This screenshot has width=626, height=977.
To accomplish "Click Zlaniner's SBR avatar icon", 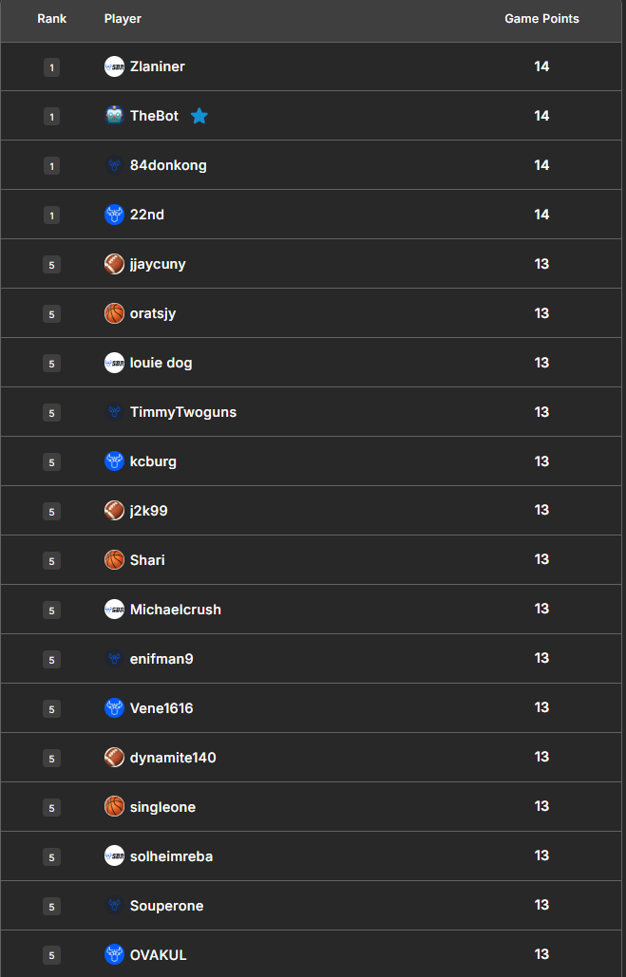I will (x=114, y=66).
